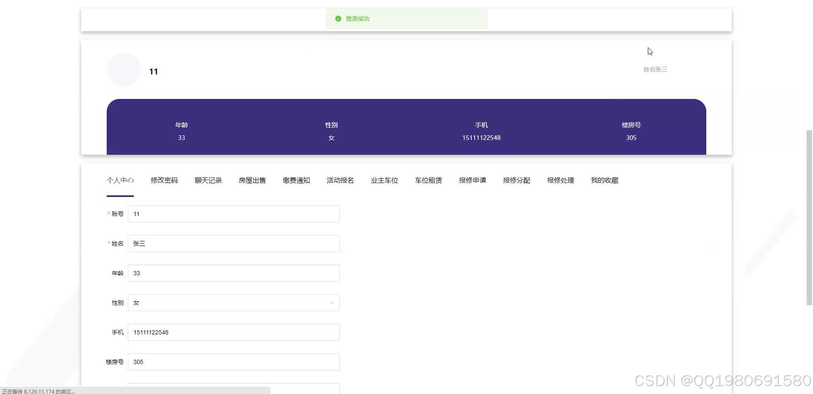The width and height of the screenshot is (813, 394).
Task: Select the 报修申请 tab
Action: click(473, 181)
